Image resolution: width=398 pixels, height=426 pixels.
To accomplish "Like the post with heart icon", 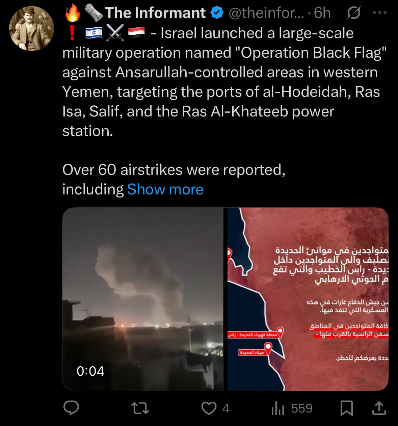I will 209,408.
